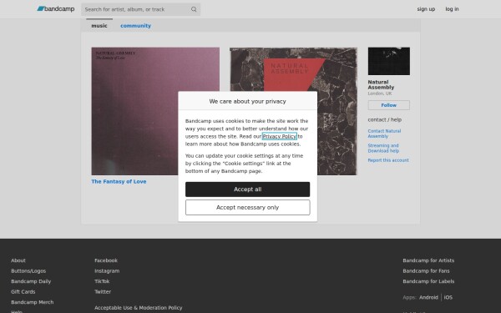
Task: Open the TikTok footer link
Action: 102,281
